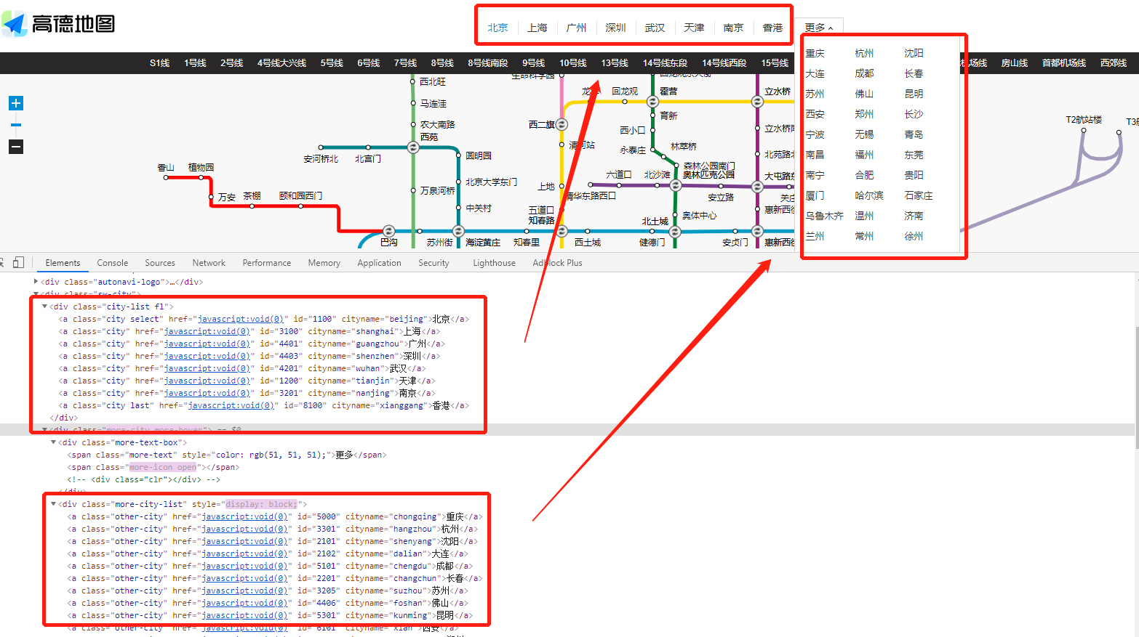Open the Memory tab

(x=324, y=263)
